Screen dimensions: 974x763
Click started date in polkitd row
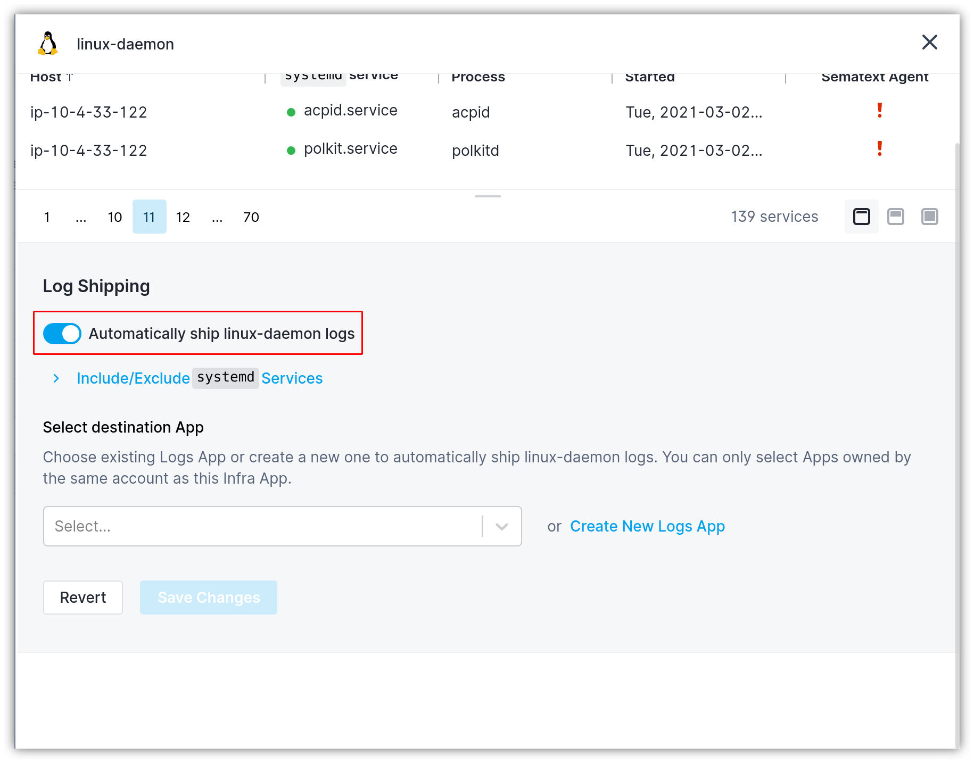pos(694,151)
